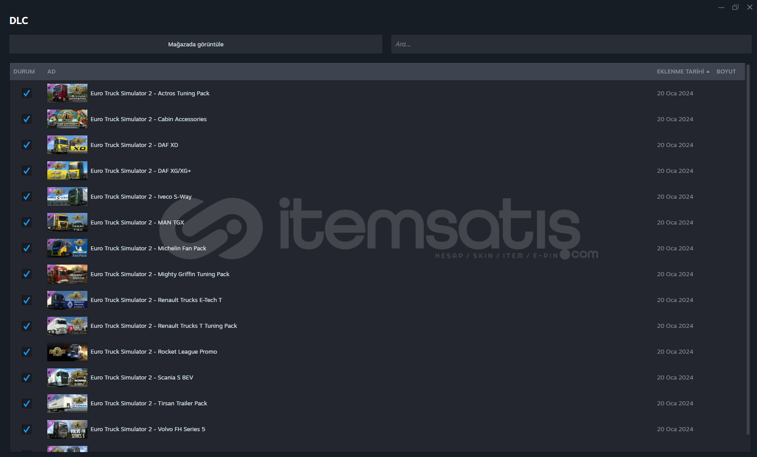The width and height of the screenshot is (757, 457).
Task: Toggle the Scania S BEV checkbox
Action: click(27, 377)
